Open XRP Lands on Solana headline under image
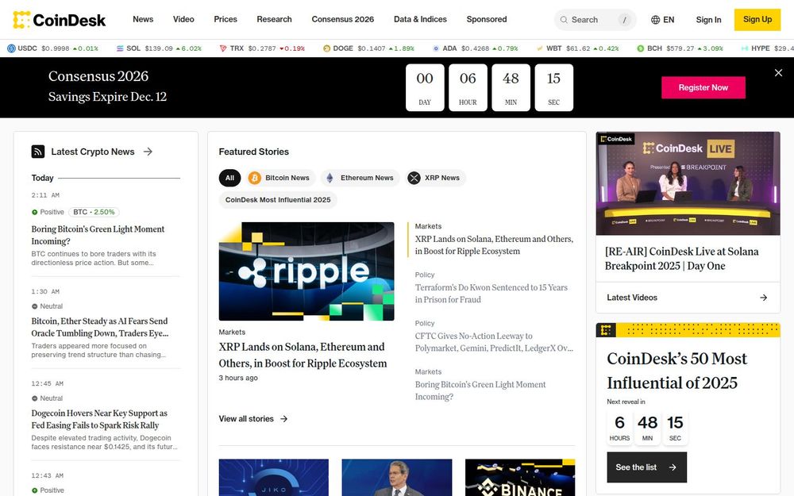The height and width of the screenshot is (496, 794). tap(303, 355)
